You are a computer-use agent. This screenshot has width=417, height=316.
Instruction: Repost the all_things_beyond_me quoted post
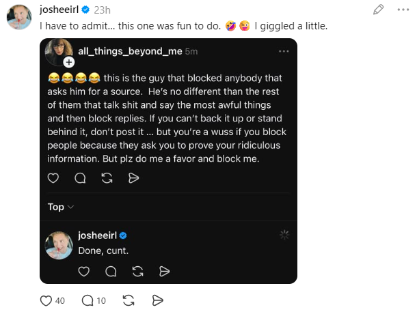click(107, 178)
